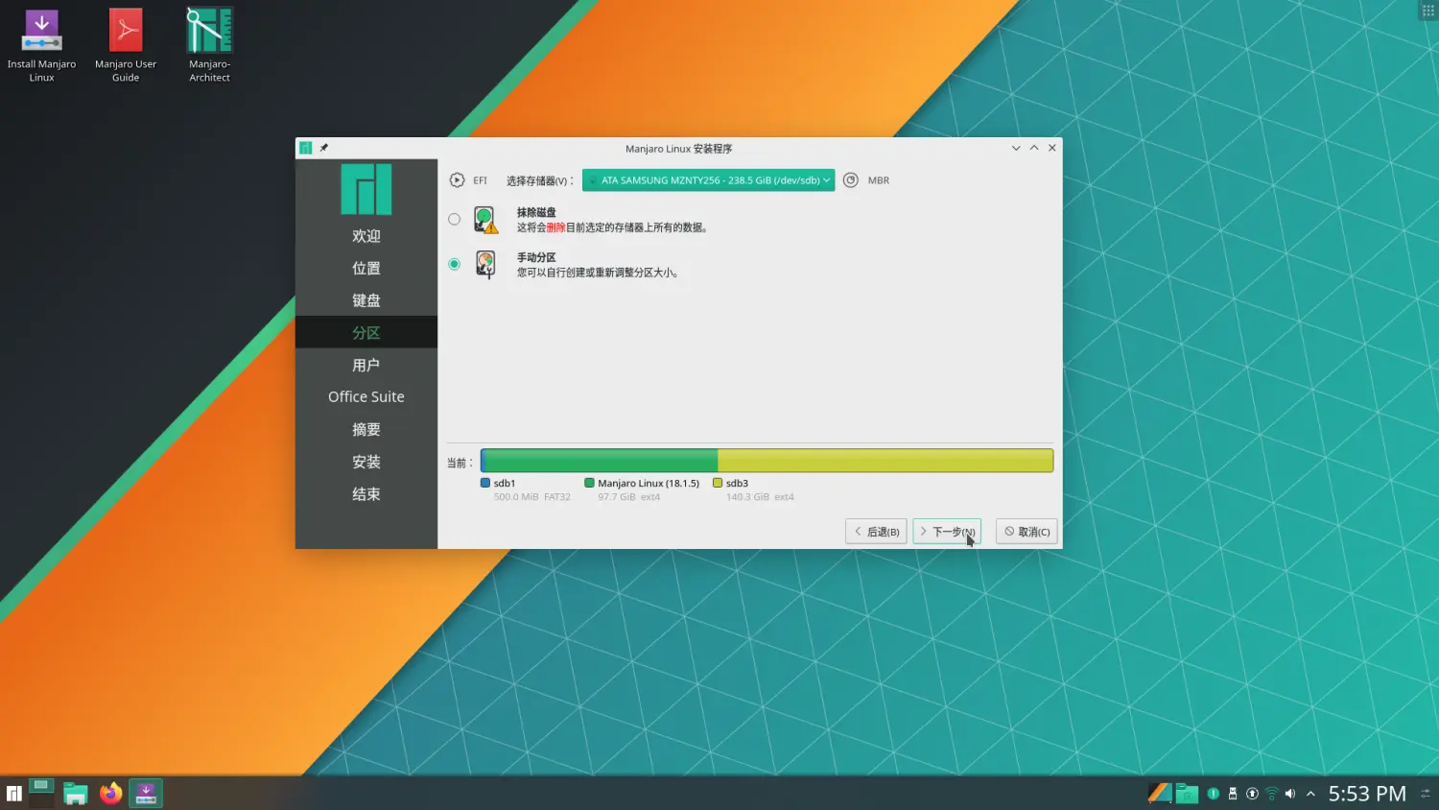Image resolution: width=1439 pixels, height=810 pixels.
Task: Click the EFI boot mode icon
Action: (x=457, y=180)
